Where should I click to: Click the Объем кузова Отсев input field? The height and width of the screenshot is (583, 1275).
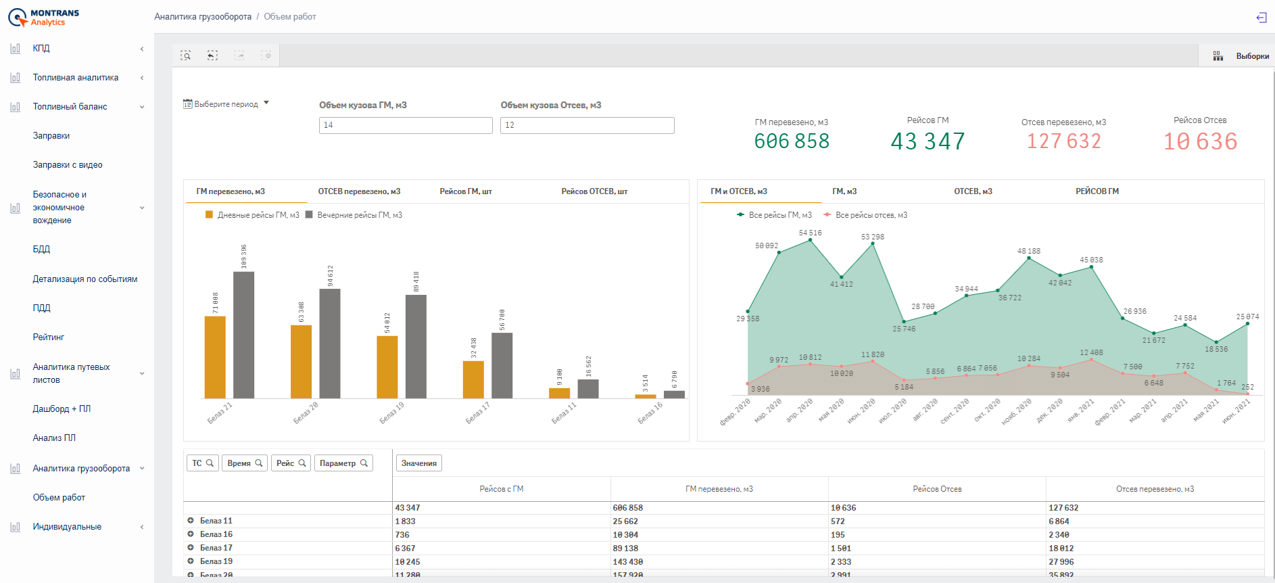pyautogui.click(x=587, y=125)
